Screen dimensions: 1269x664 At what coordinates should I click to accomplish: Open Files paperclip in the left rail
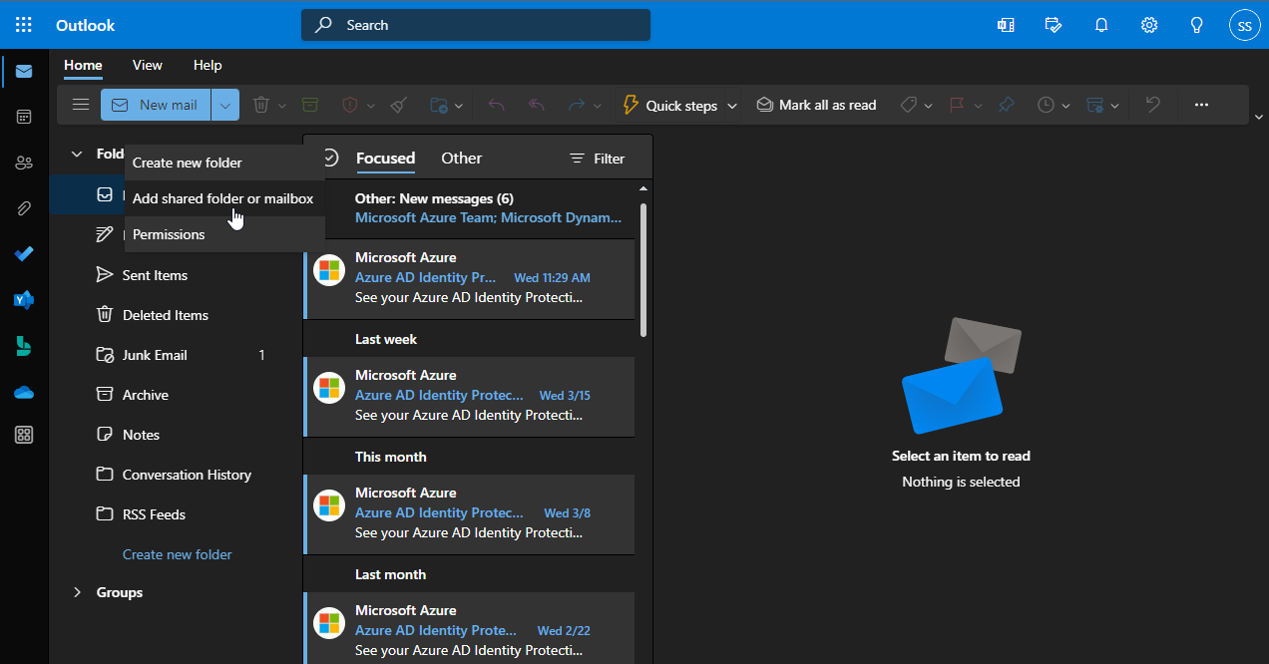click(x=24, y=208)
